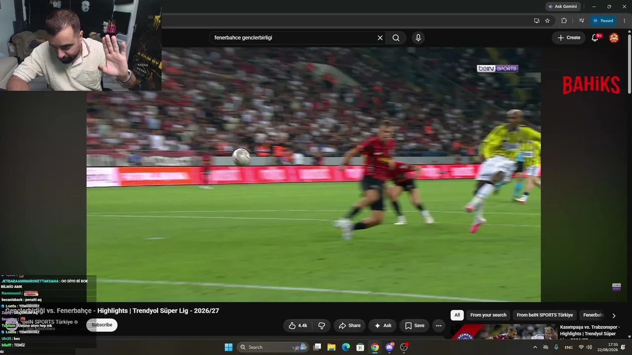Open the Chrome extensions puzzle icon
Image resolution: width=632 pixels, height=355 pixels.
tap(564, 21)
